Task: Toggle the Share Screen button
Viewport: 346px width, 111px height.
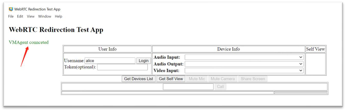Action: 253,79
